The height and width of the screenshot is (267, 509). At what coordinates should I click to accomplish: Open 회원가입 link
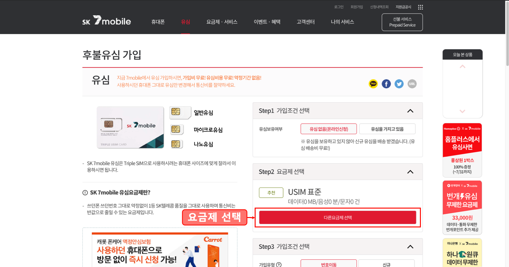(x=357, y=7)
